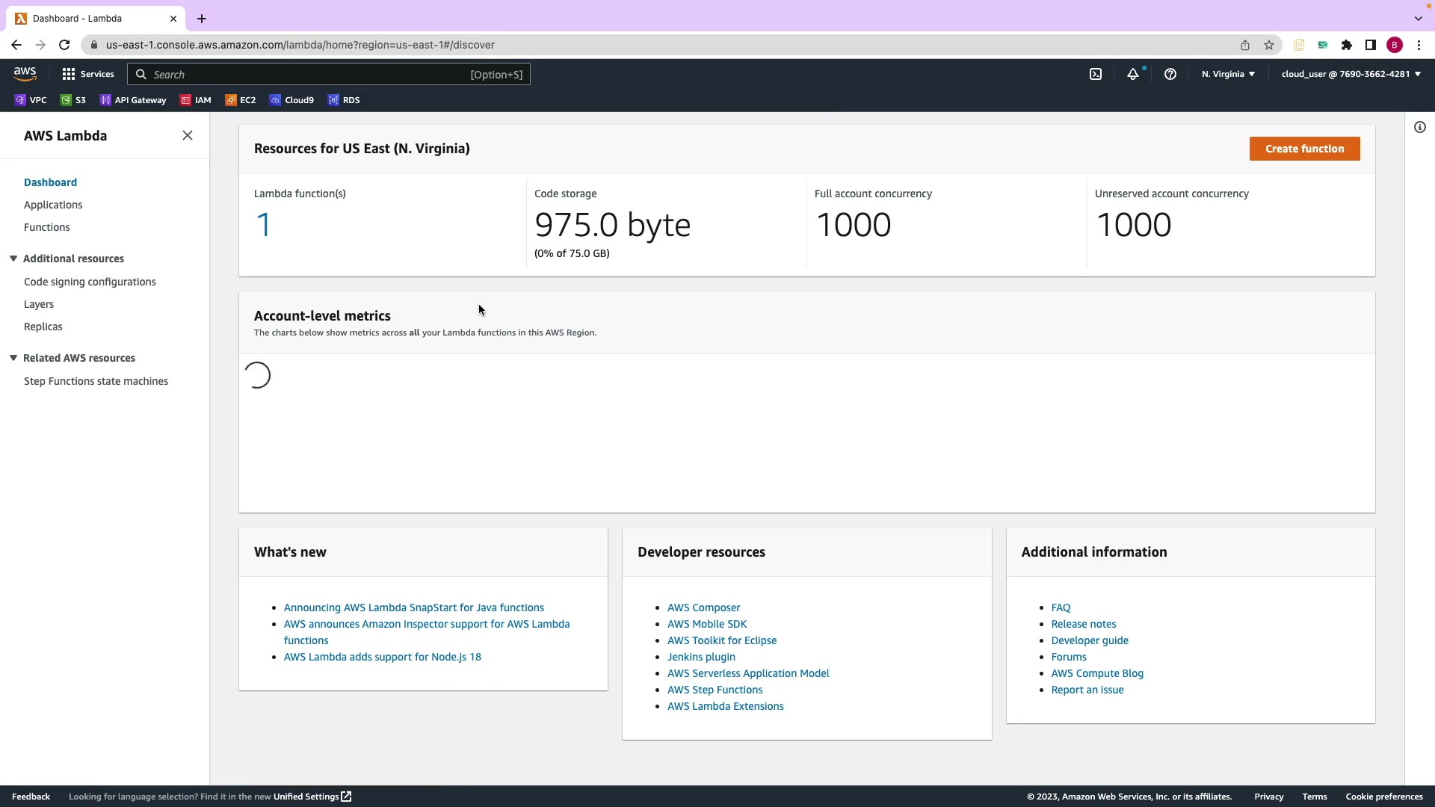Image resolution: width=1435 pixels, height=807 pixels.
Task: Open the EC2 bookmark shortcut
Action: point(240,100)
